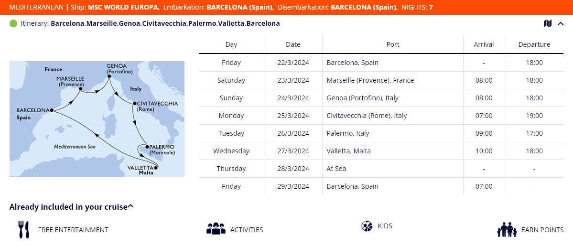Click the Day column header
The image size is (573, 246).
tap(231, 44)
